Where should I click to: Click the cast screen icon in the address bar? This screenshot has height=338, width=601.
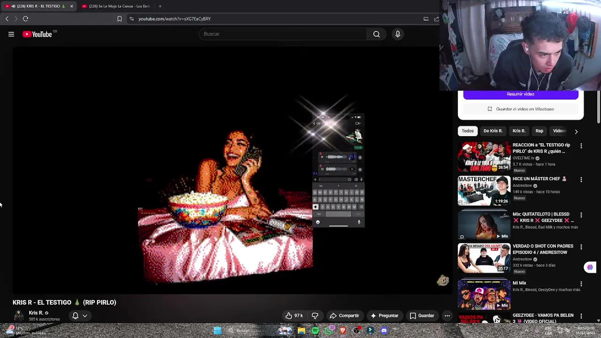pos(426,19)
